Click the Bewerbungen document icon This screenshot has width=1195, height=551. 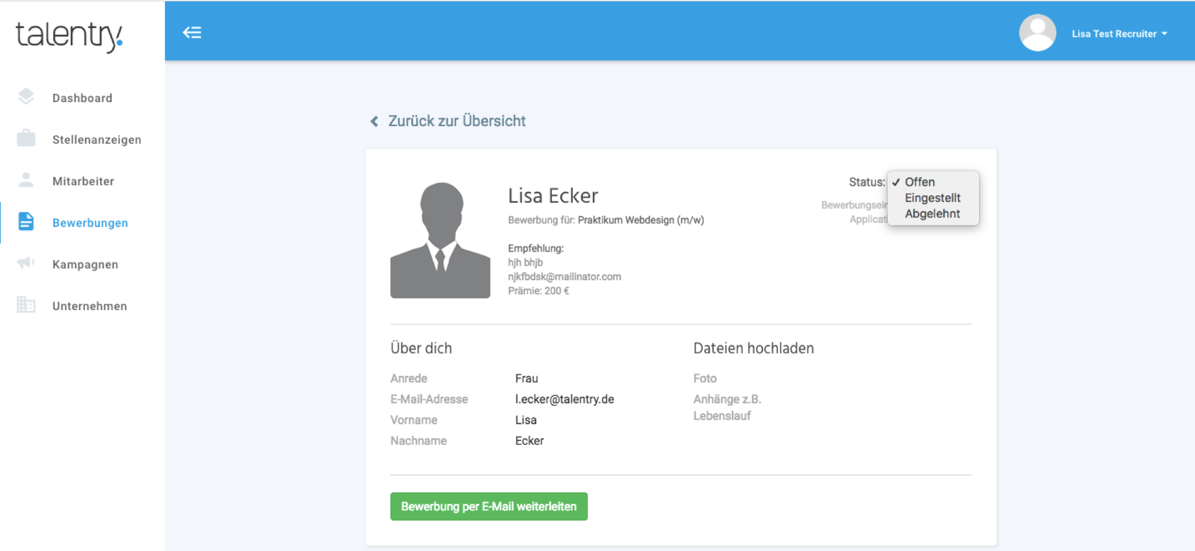[26, 222]
